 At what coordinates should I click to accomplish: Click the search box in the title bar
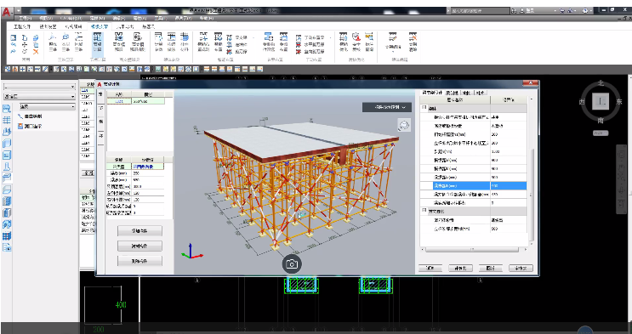coord(480,11)
